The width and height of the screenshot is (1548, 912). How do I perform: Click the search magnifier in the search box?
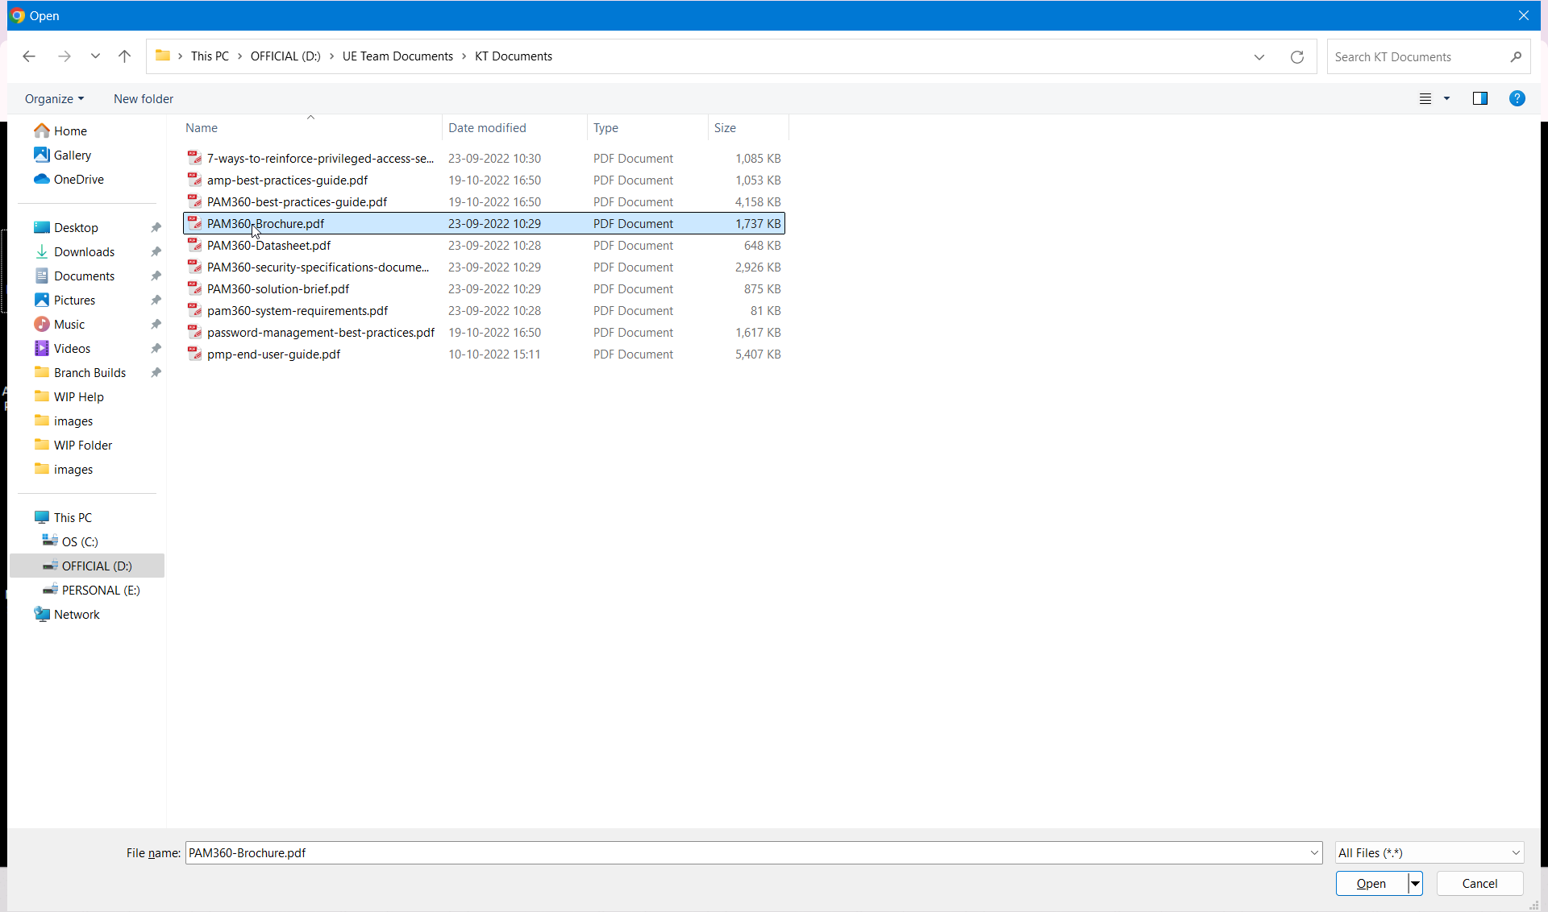tap(1516, 56)
